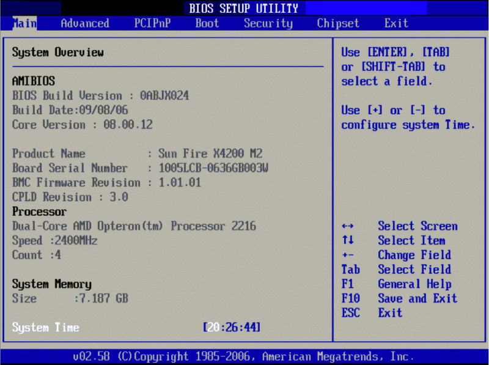
Task: Click the Core Version 08.00.12 line
Action: (83, 125)
